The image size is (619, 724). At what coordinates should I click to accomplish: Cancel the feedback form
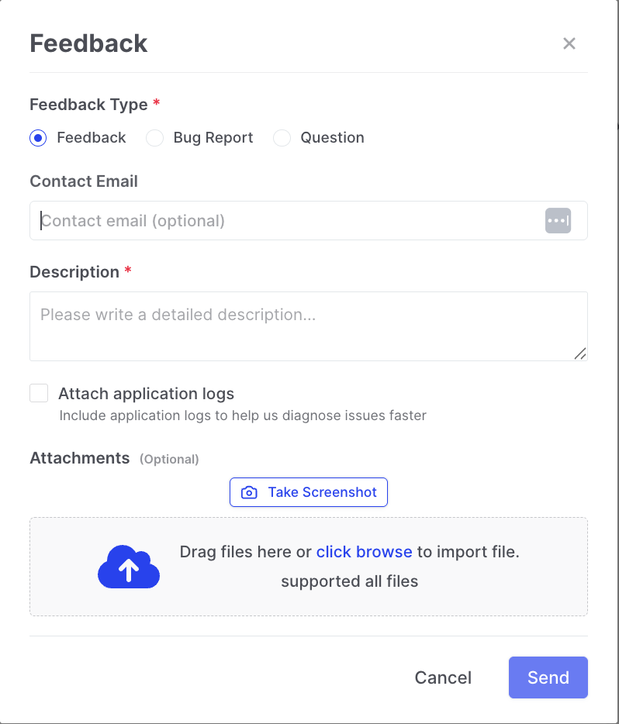pos(443,677)
